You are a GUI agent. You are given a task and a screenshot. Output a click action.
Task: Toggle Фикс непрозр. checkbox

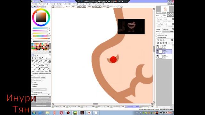(157, 34)
